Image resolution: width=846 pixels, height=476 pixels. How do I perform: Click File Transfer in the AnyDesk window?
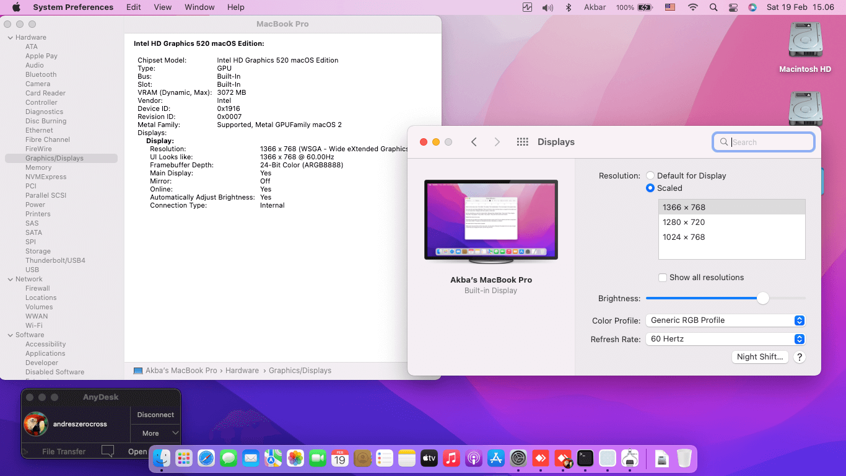click(x=64, y=451)
